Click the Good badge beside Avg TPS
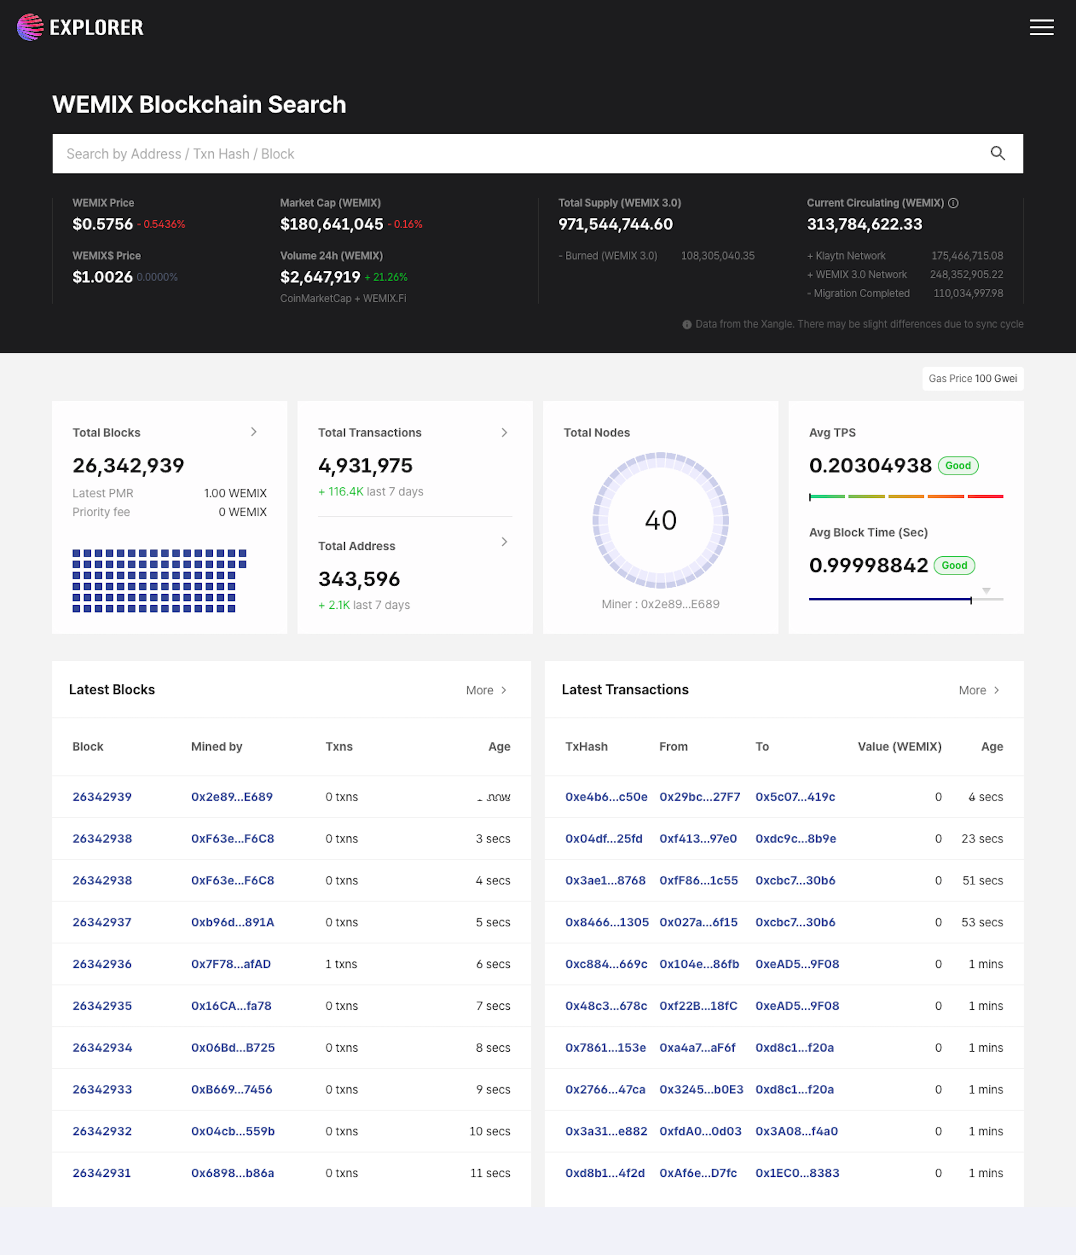The width and height of the screenshot is (1076, 1255). pos(958,465)
